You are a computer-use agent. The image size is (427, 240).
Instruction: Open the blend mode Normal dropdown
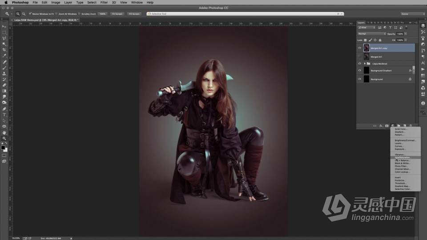pyautogui.click(x=372, y=34)
